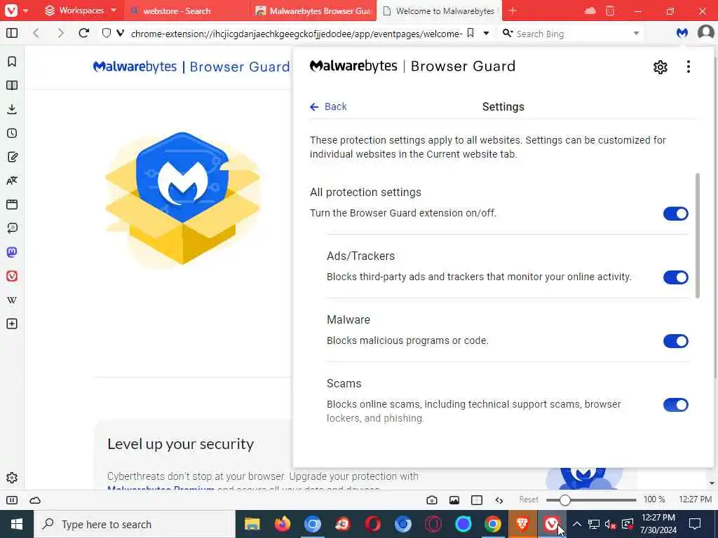
Task: Capture the page with the camera icon
Action: tap(432, 500)
